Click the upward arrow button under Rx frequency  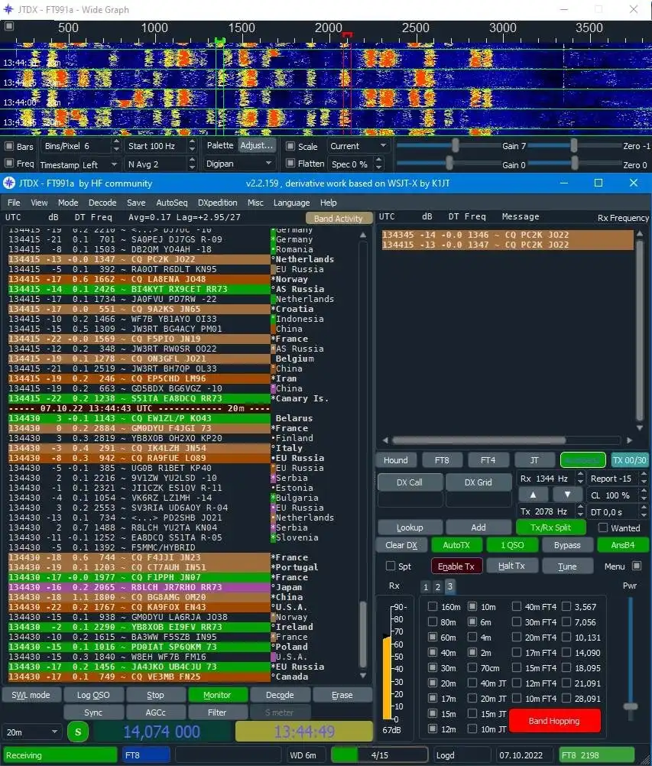pyautogui.click(x=533, y=495)
